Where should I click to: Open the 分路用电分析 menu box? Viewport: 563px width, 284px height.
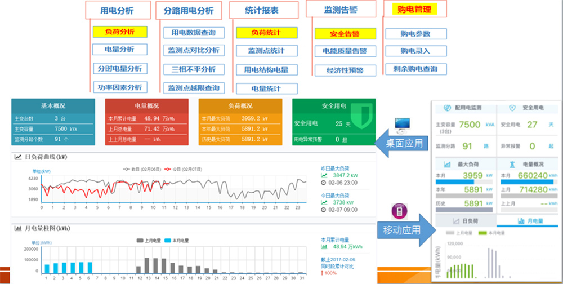click(x=189, y=11)
